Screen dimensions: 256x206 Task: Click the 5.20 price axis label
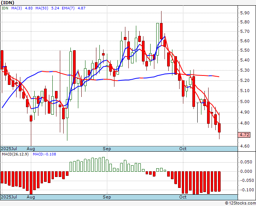(245, 80)
